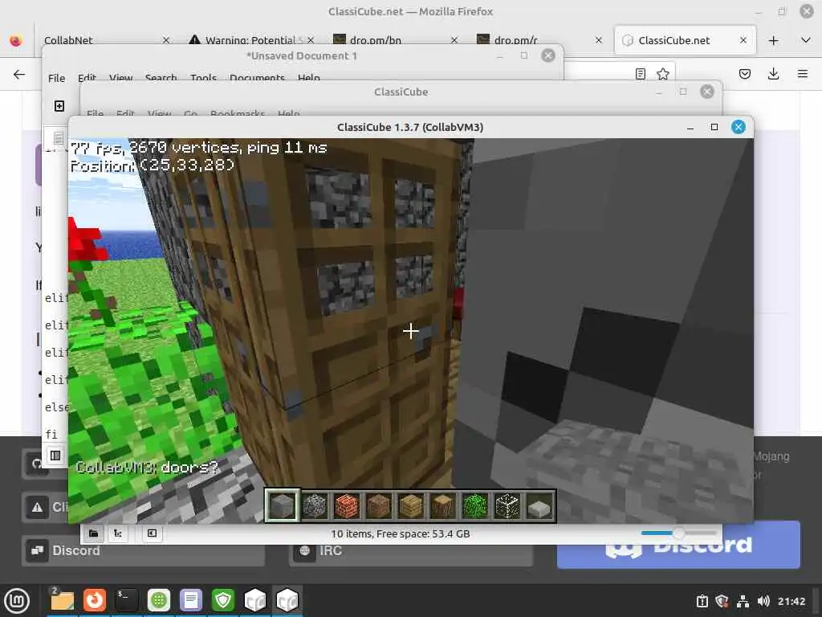Open the Firefox hamburger application menu

point(803,74)
